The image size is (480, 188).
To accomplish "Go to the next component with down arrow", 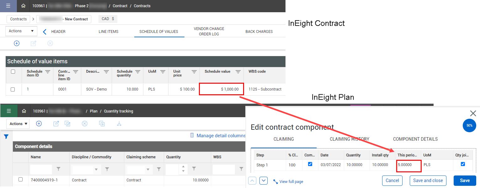I will point(264,180).
